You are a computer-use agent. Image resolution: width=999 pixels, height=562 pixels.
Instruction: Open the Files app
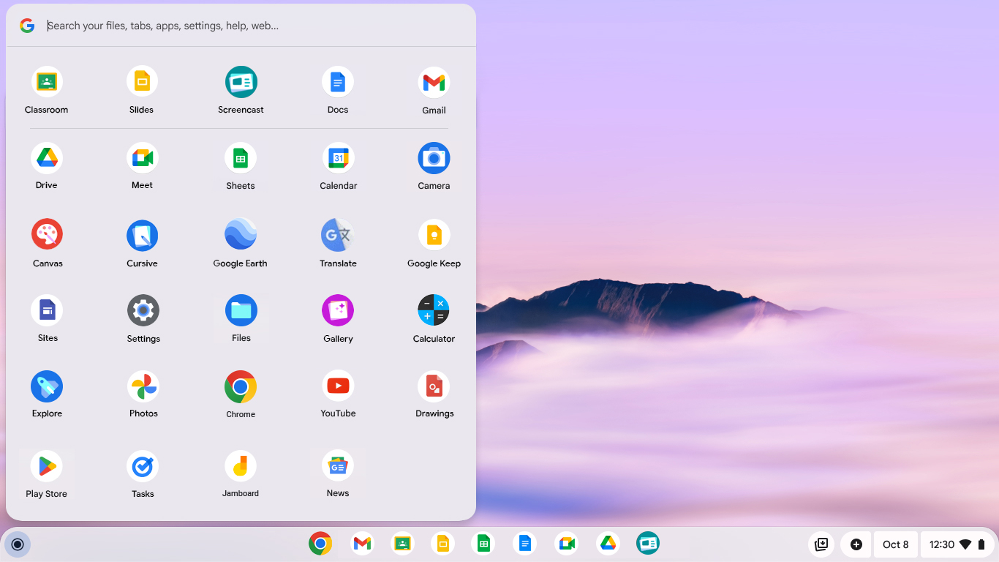[x=241, y=310]
